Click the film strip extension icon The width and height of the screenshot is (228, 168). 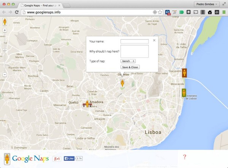[x=203, y=12]
